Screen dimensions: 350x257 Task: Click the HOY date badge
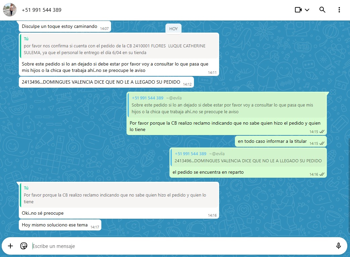click(x=173, y=29)
